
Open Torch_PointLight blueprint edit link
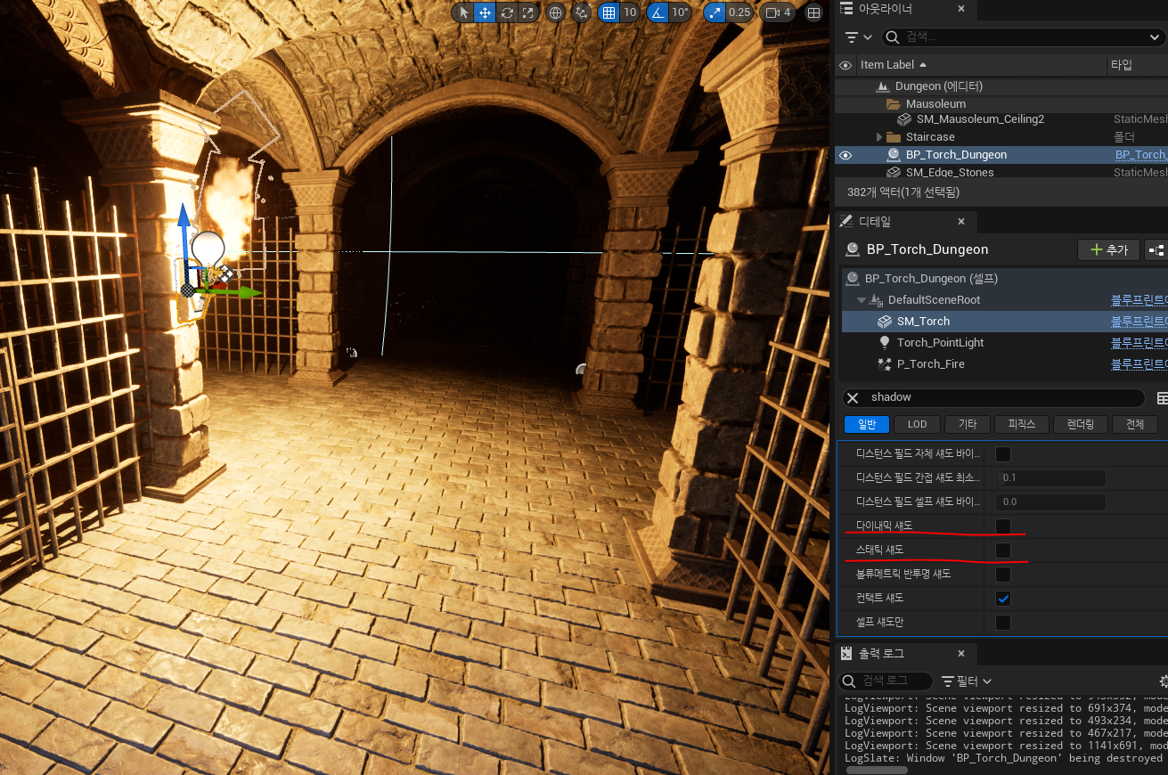coord(1139,343)
